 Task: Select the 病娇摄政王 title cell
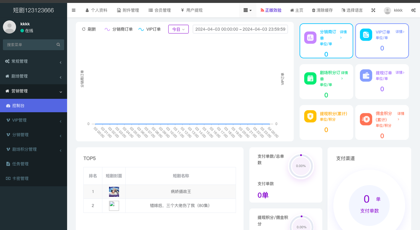[x=181, y=192]
